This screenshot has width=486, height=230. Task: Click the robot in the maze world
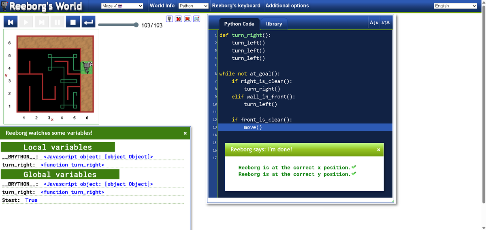click(x=86, y=68)
